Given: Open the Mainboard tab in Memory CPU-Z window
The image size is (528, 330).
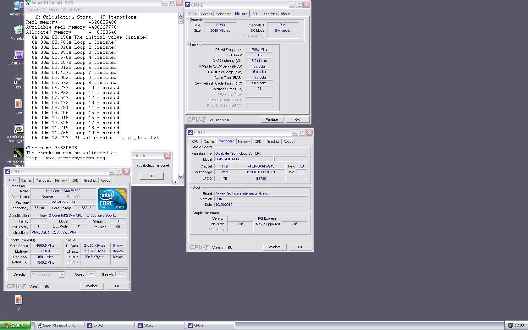Looking at the screenshot, I should (223, 14).
